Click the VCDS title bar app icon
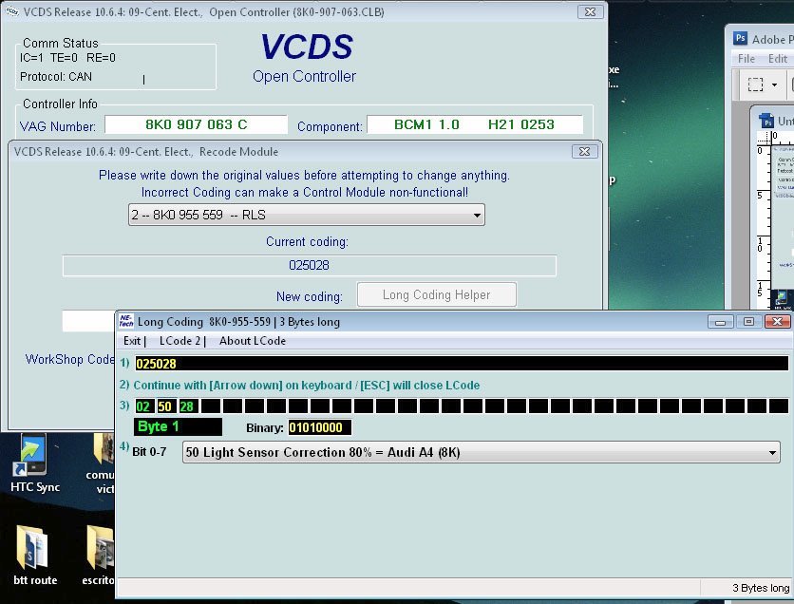The width and height of the screenshot is (794, 604). (10, 10)
